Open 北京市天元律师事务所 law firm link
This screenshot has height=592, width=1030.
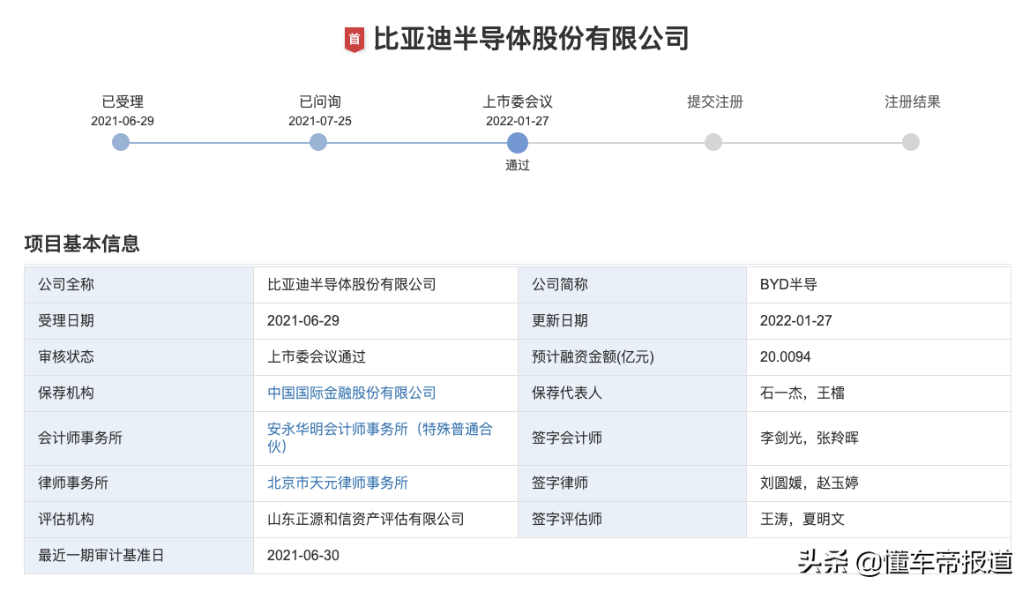pos(338,483)
